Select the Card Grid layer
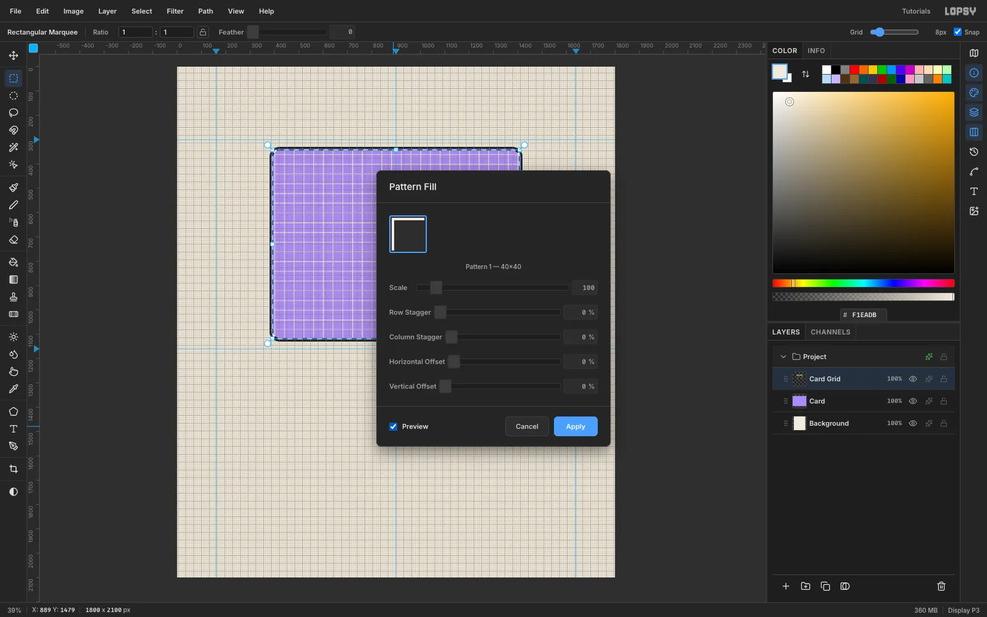This screenshot has height=617, width=987. pos(864,379)
